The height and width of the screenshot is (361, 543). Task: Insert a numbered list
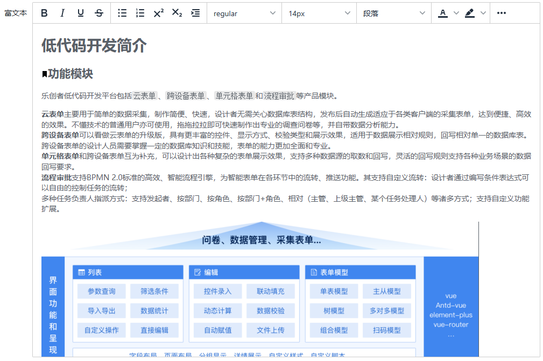click(140, 13)
